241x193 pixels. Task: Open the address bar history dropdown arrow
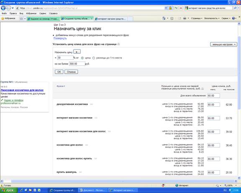click(166, 8)
